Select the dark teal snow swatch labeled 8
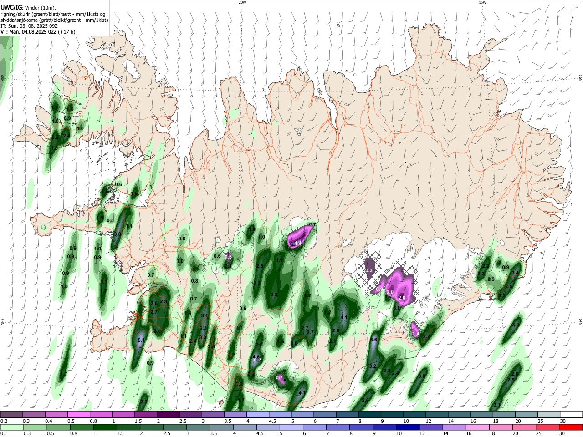The image size is (583, 437). tap(370, 414)
